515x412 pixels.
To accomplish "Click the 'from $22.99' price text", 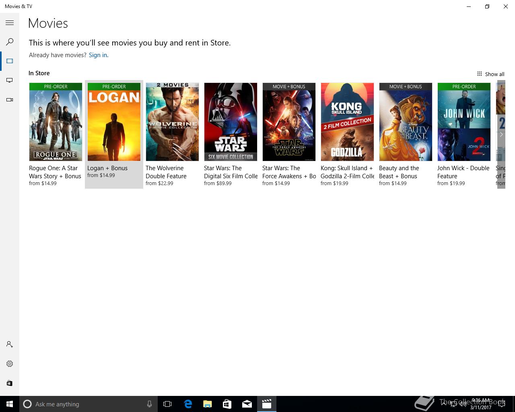I will tap(159, 183).
